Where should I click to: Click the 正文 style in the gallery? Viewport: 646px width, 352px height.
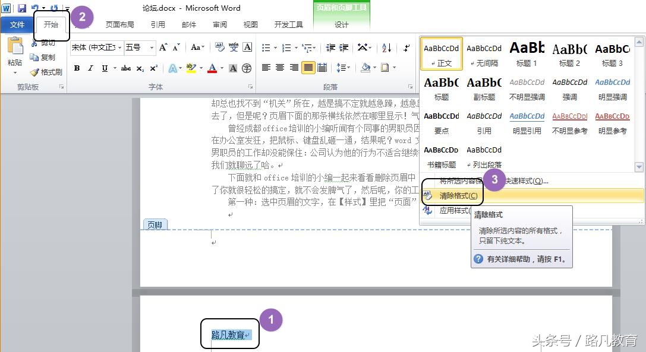(441, 53)
